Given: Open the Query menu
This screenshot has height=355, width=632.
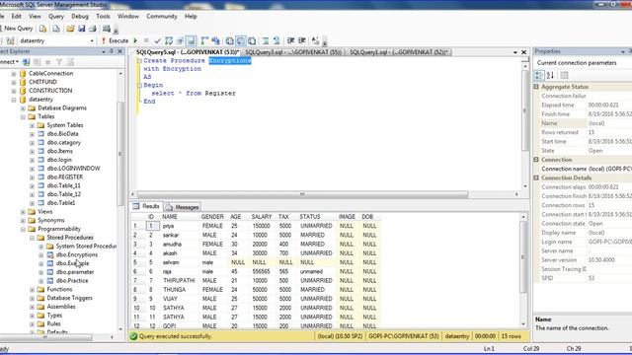Looking at the screenshot, I should pos(56,17).
